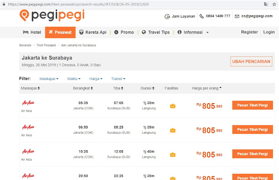
Task: Click the Jam Layanan text
Action: point(184,16)
